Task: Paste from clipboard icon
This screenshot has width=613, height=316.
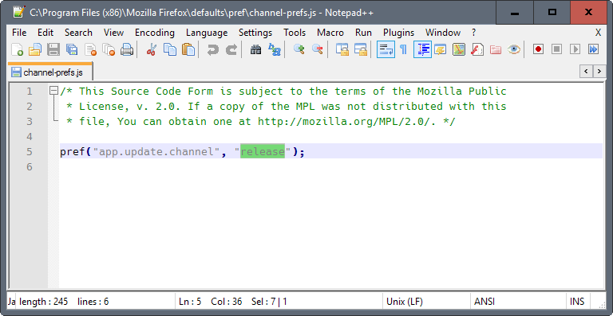Action: [188, 49]
